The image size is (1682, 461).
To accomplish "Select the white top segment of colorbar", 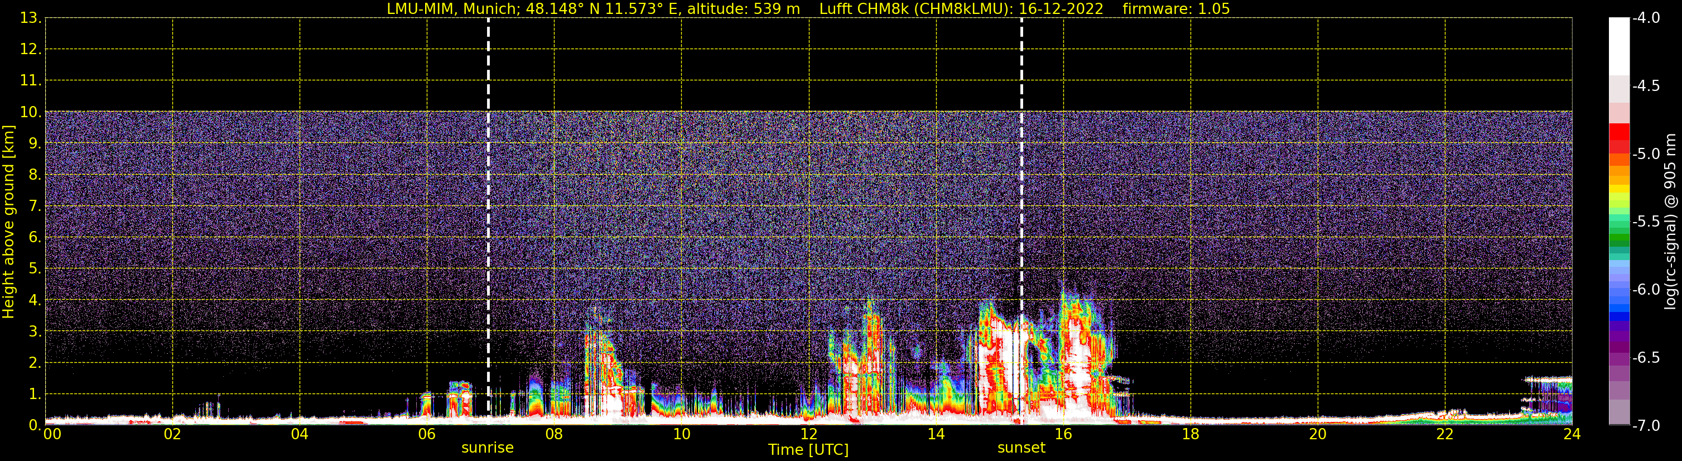I will point(1620,46).
